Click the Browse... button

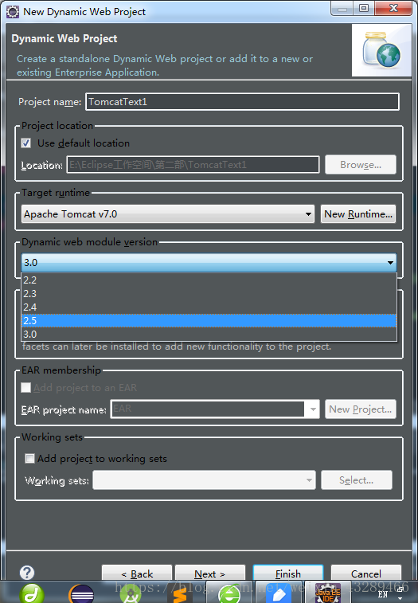click(x=361, y=165)
